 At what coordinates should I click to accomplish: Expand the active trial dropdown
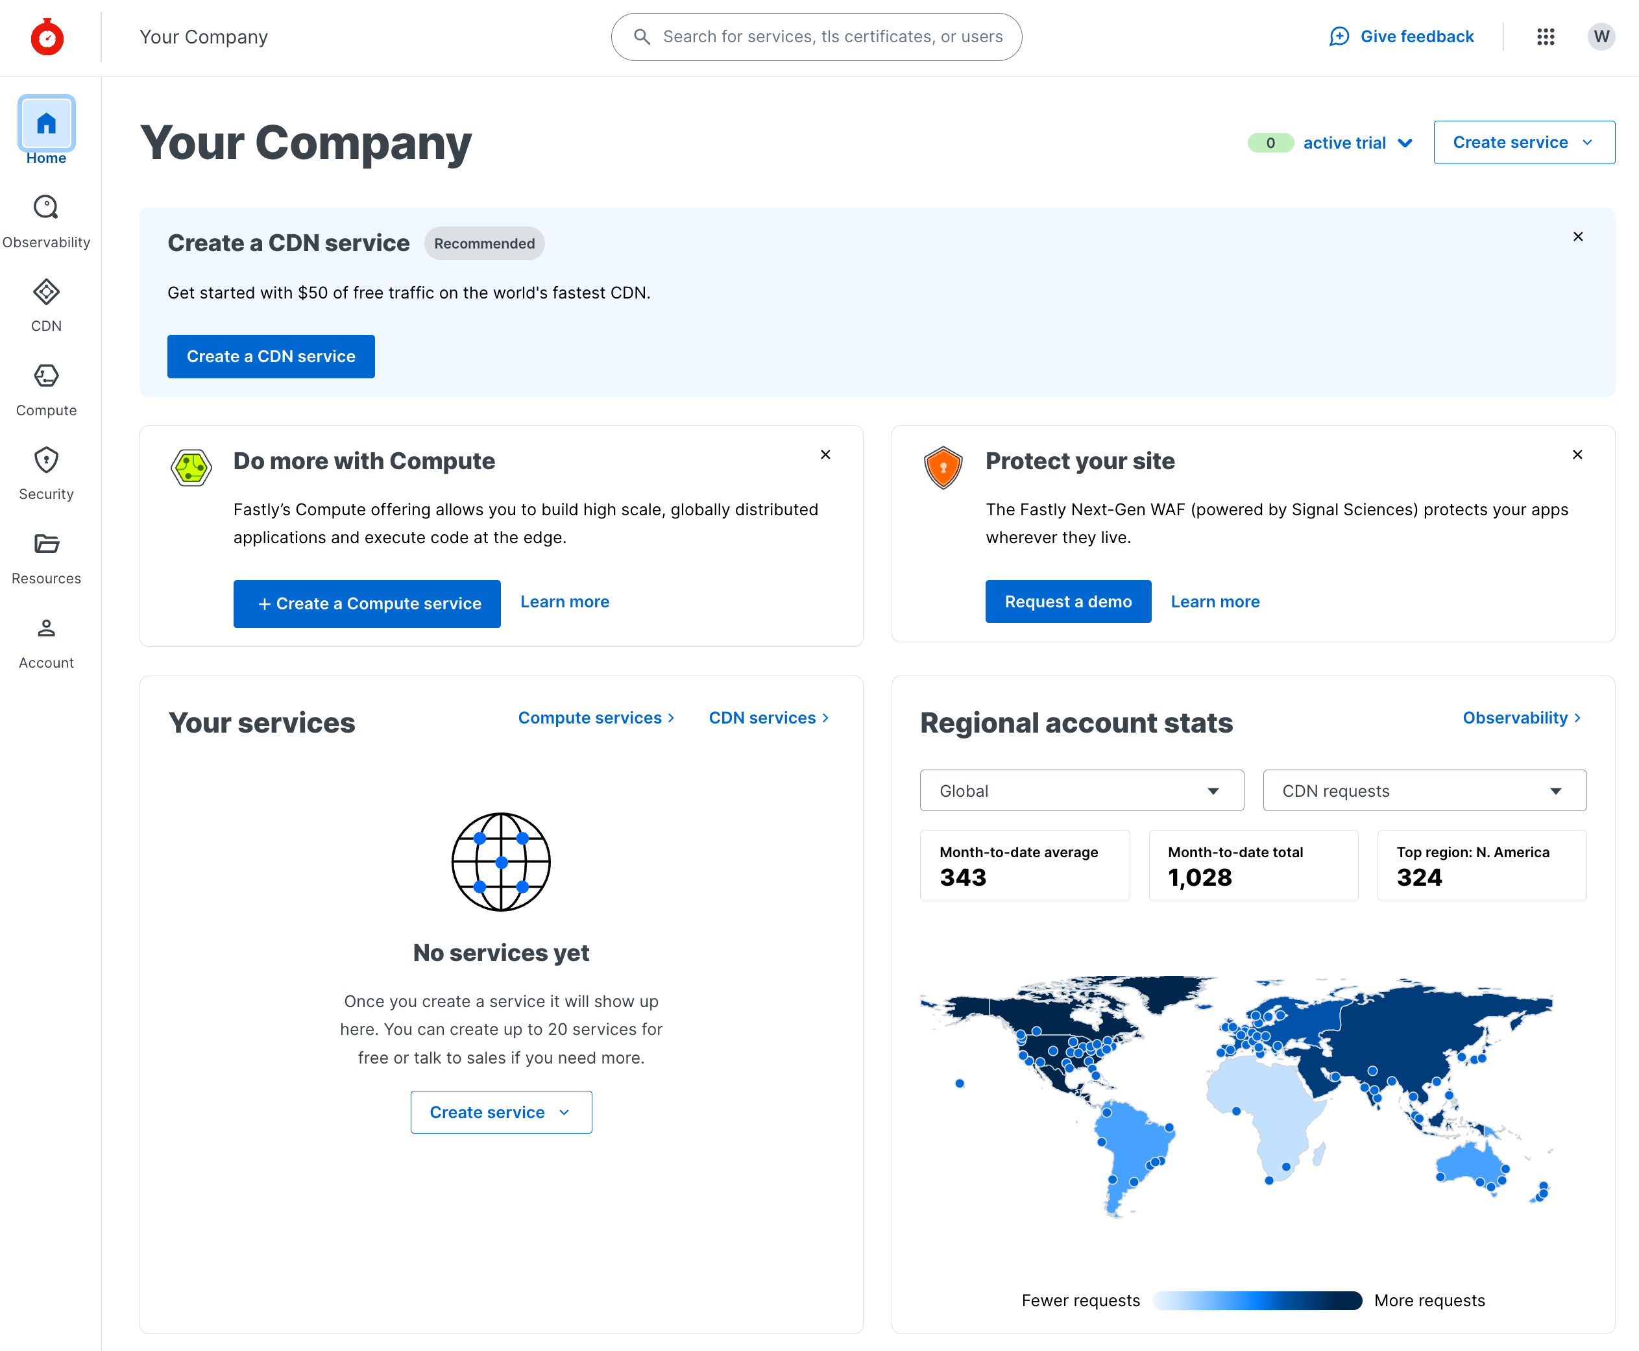coord(1357,143)
